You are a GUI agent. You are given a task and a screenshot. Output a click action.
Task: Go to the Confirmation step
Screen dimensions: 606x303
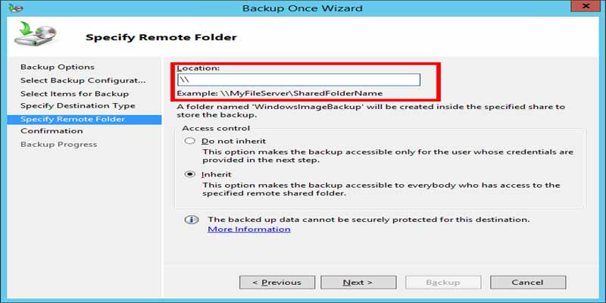(x=52, y=131)
